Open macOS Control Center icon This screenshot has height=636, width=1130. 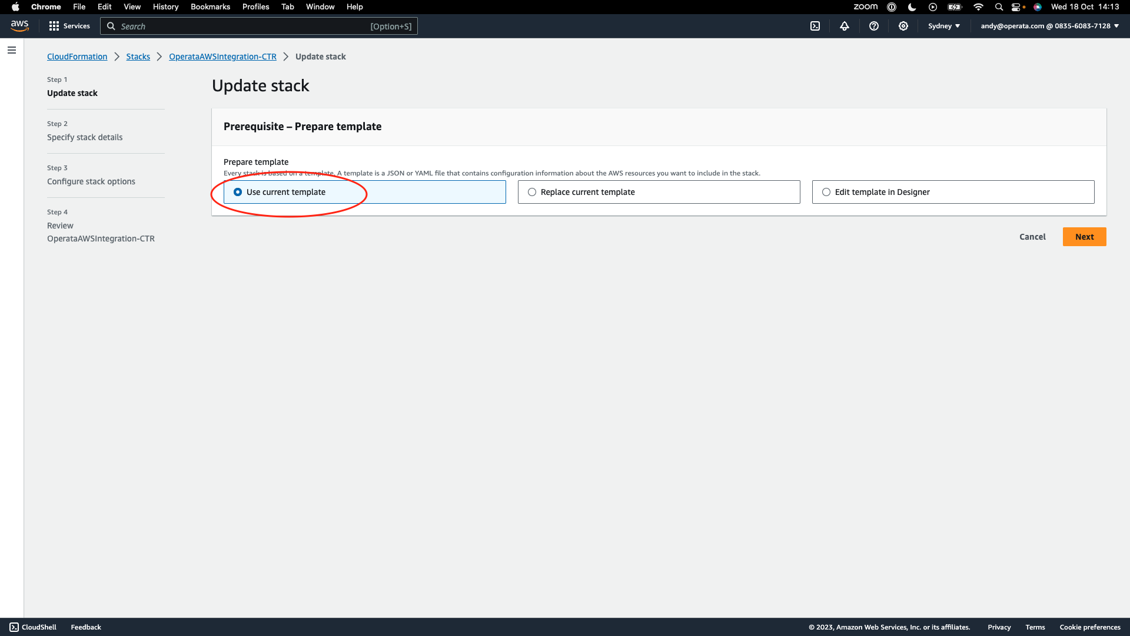pos(1017,7)
